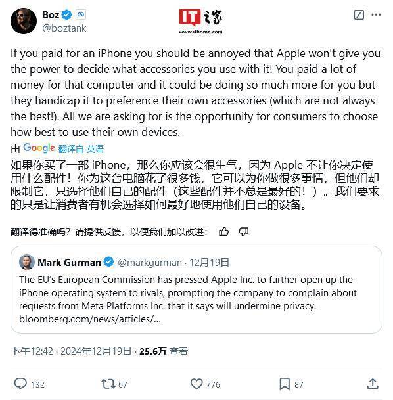Click the repost icon
Viewport: 393px width, 400px height.
pyautogui.click(x=108, y=384)
